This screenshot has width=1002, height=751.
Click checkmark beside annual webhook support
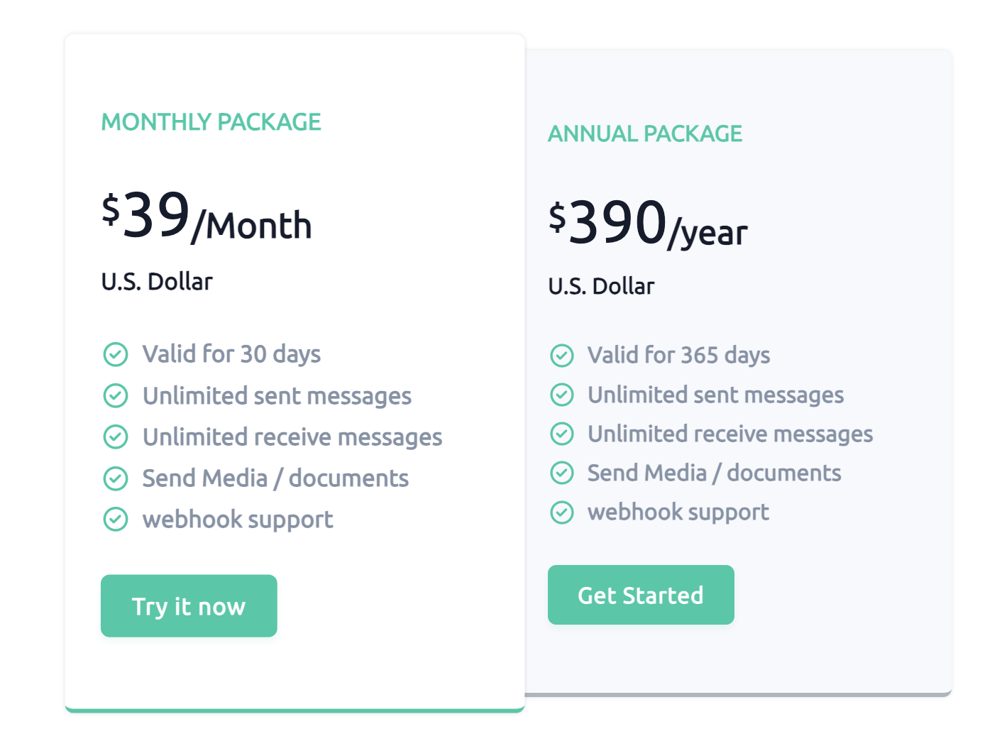point(562,512)
